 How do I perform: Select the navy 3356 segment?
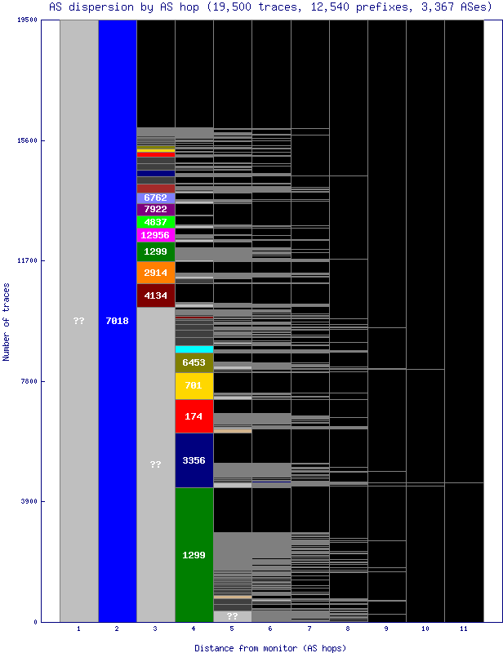click(194, 460)
